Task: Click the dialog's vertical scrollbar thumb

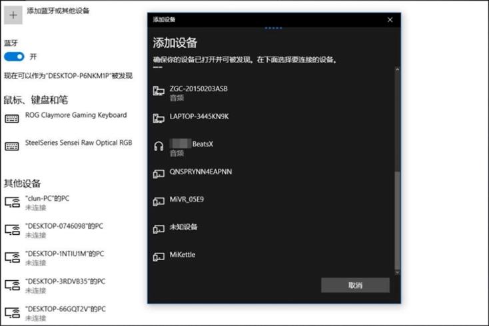Action: tap(397, 220)
